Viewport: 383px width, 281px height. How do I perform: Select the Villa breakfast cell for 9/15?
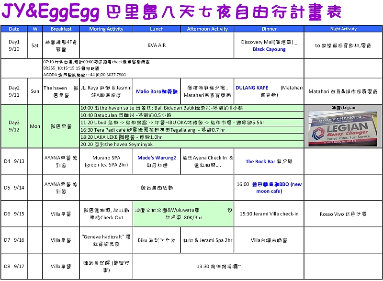click(x=61, y=214)
